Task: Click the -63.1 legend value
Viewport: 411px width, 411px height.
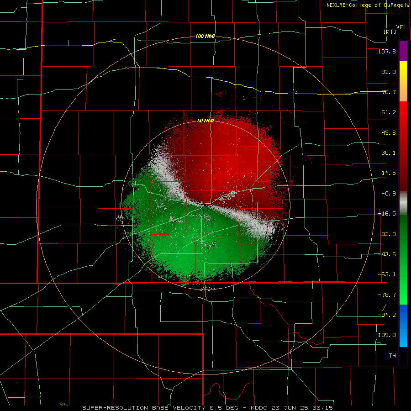Action: point(387,274)
